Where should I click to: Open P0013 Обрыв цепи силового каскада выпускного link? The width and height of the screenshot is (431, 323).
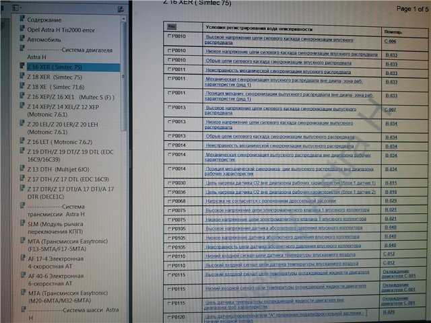(x=280, y=137)
